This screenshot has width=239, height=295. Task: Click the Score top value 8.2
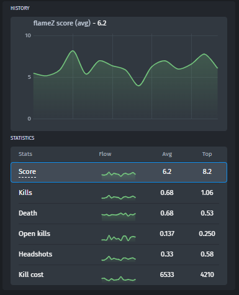tap(207, 171)
